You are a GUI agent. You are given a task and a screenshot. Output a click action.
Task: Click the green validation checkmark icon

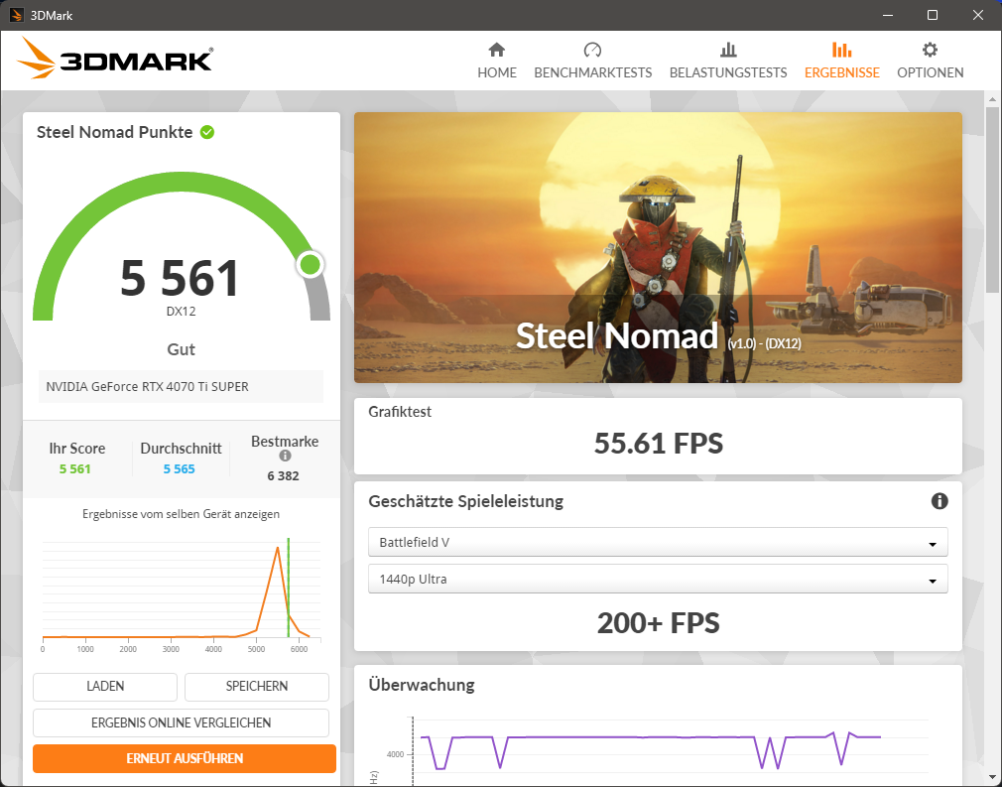click(x=207, y=132)
